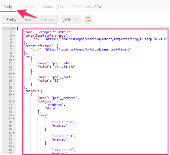Collapse the root object fold arrow on line 1
This screenshot has width=170, height=155.
coord(14,29)
